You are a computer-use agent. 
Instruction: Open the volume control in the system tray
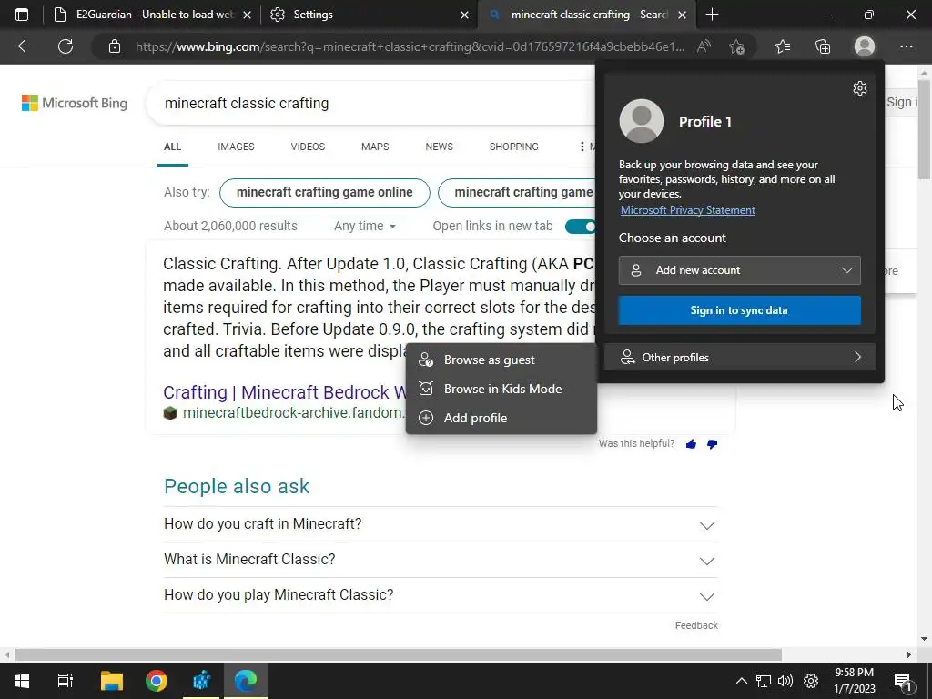[x=785, y=681]
